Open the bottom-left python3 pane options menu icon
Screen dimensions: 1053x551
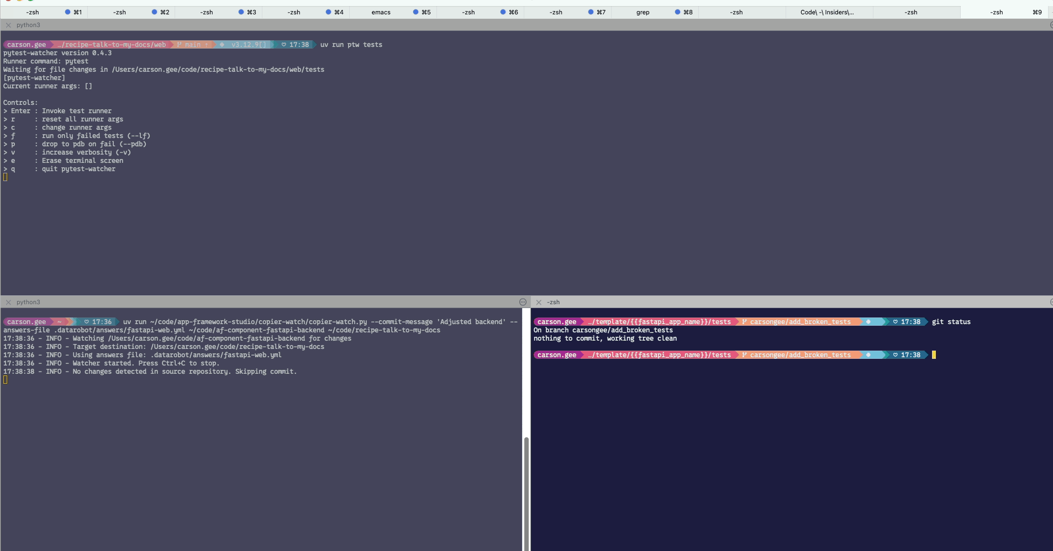tap(523, 302)
